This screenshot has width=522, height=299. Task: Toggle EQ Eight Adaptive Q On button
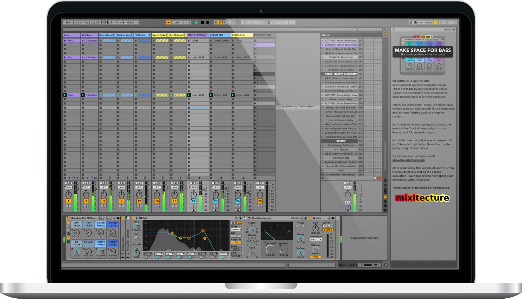coord(236,242)
